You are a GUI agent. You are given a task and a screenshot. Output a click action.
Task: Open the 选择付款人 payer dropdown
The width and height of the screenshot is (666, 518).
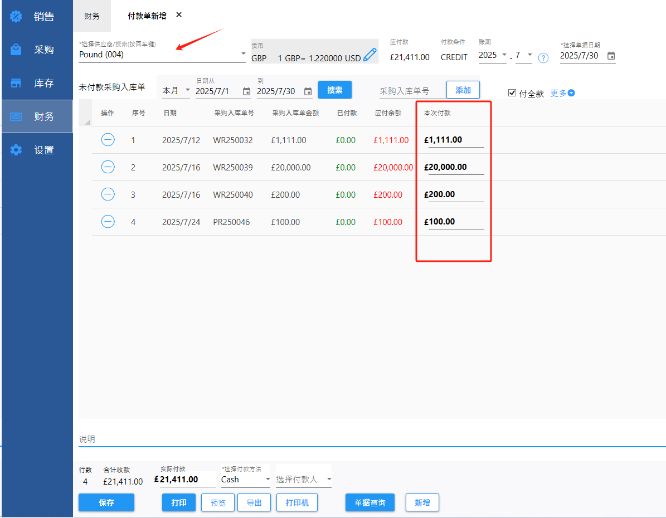pyautogui.click(x=329, y=480)
